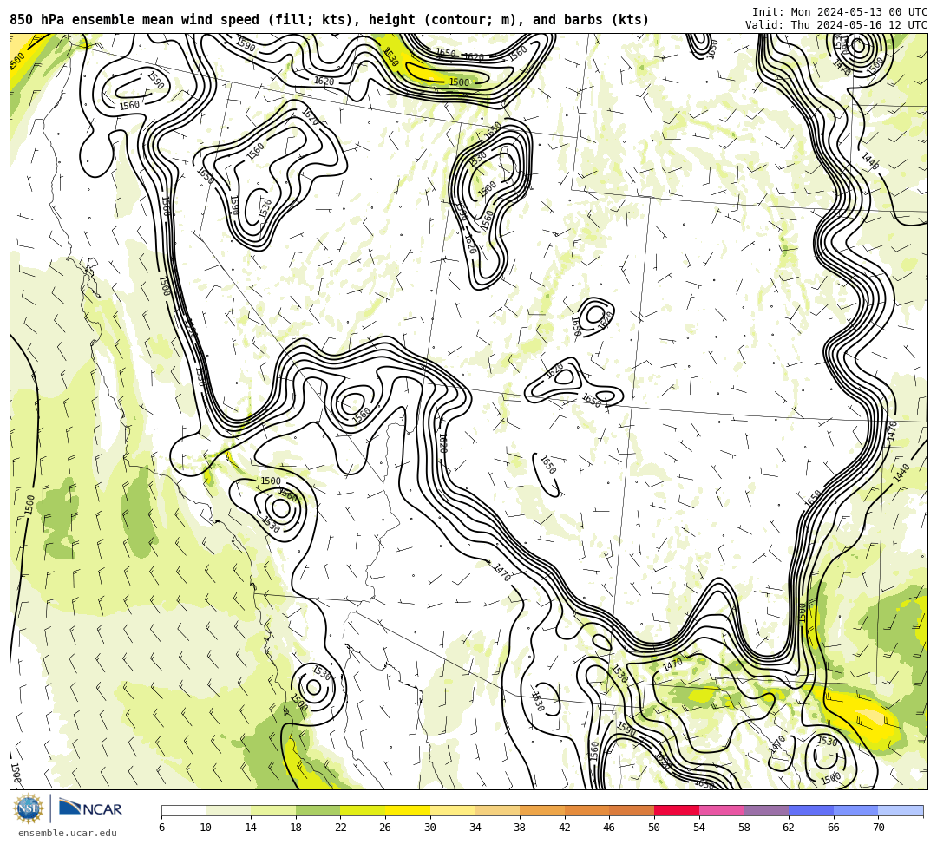Select the Init: Mon 2024-05-13 00 UTC text
This screenshot has height=844, width=937.
coord(840,12)
